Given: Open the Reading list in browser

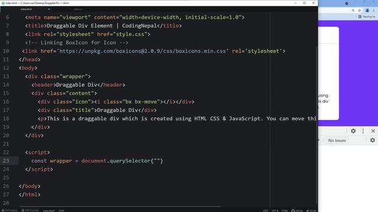Looking at the screenshot, I should (367, 16).
